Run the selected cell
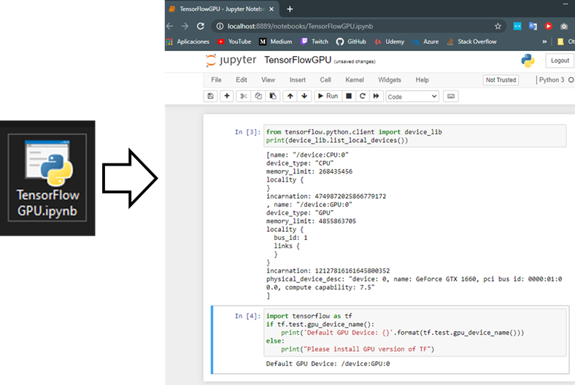Screen dimensions: 575x385 [x=328, y=96]
